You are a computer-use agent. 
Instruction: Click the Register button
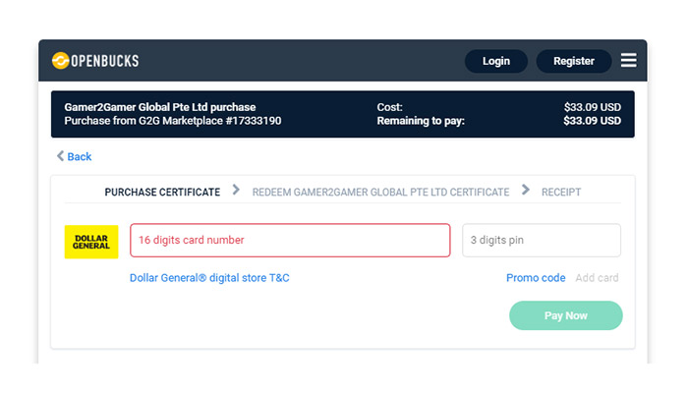(x=574, y=61)
